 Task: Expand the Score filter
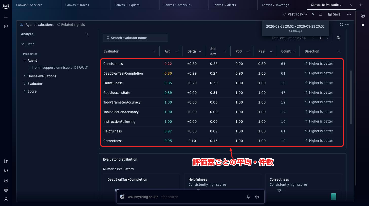[25, 91]
